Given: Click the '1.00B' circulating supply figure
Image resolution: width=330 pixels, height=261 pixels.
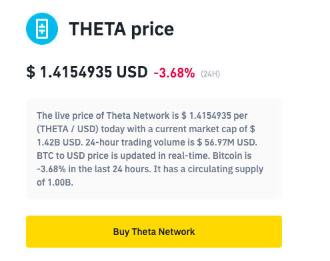Looking at the screenshot, I should [x=60, y=182].
